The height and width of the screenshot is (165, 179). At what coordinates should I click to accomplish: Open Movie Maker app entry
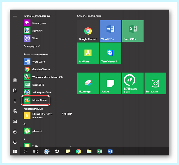coord(36,100)
